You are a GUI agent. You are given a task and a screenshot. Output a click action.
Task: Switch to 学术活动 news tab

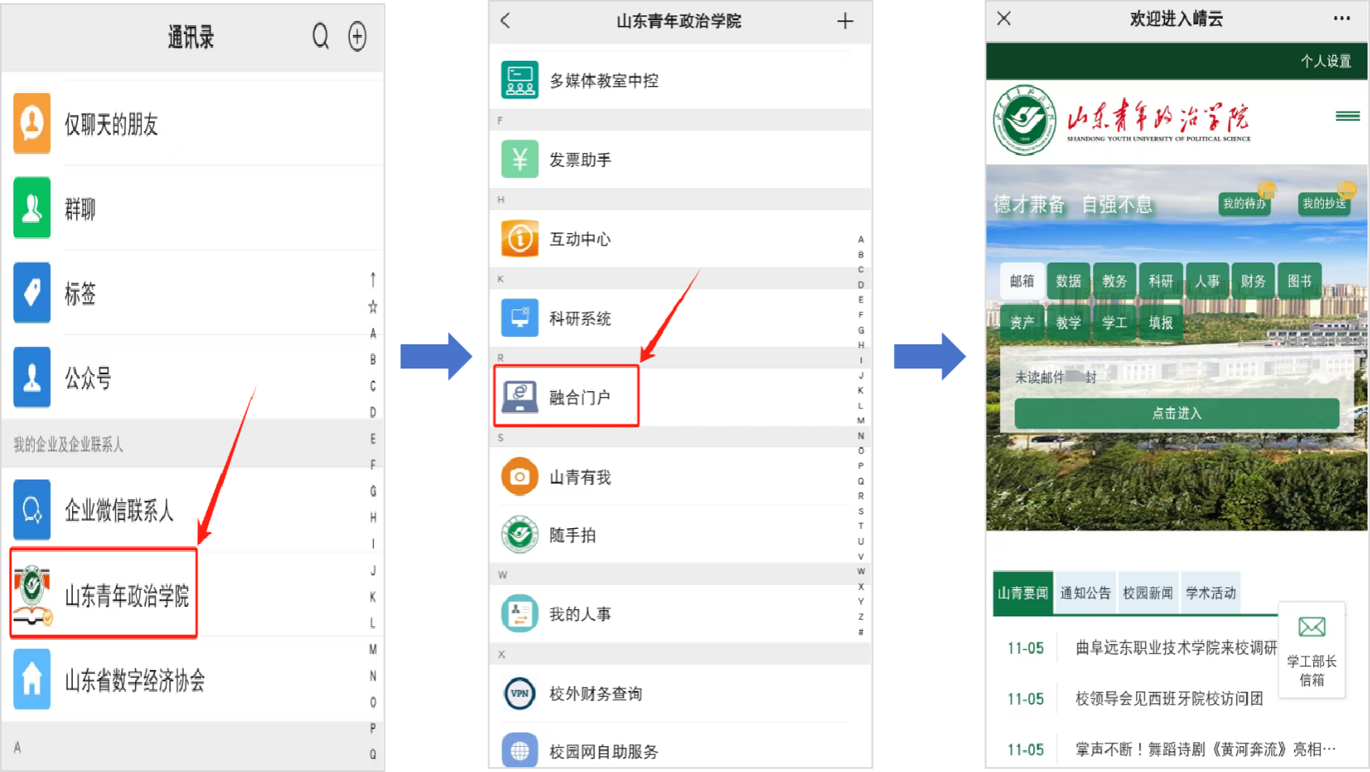pyautogui.click(x=1210, y=593)
